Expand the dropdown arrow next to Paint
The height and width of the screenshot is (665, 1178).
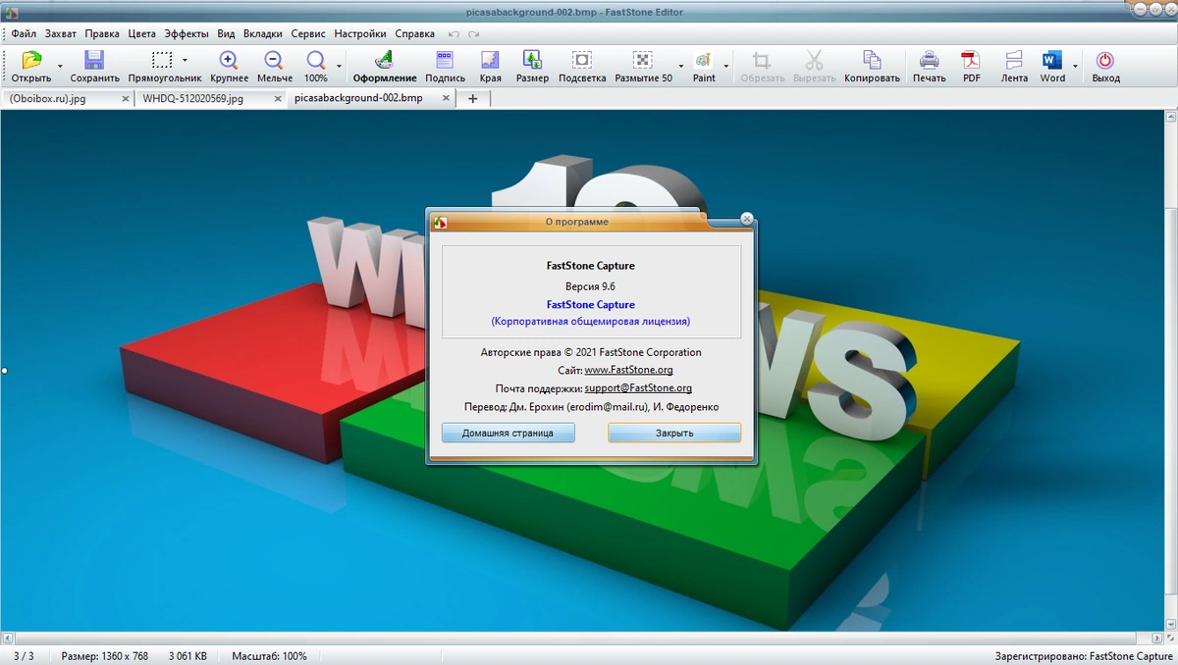[726, 67]
